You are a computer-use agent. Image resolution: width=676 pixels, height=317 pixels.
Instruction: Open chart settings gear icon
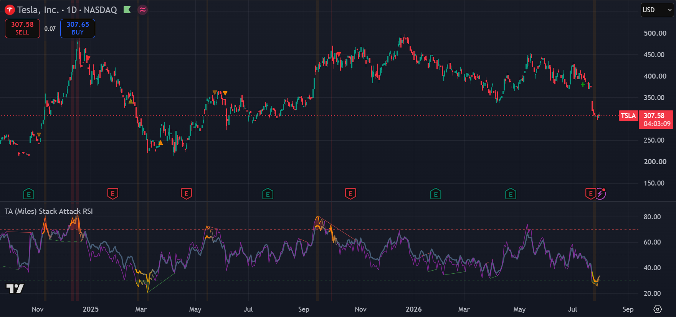[658, 309]
